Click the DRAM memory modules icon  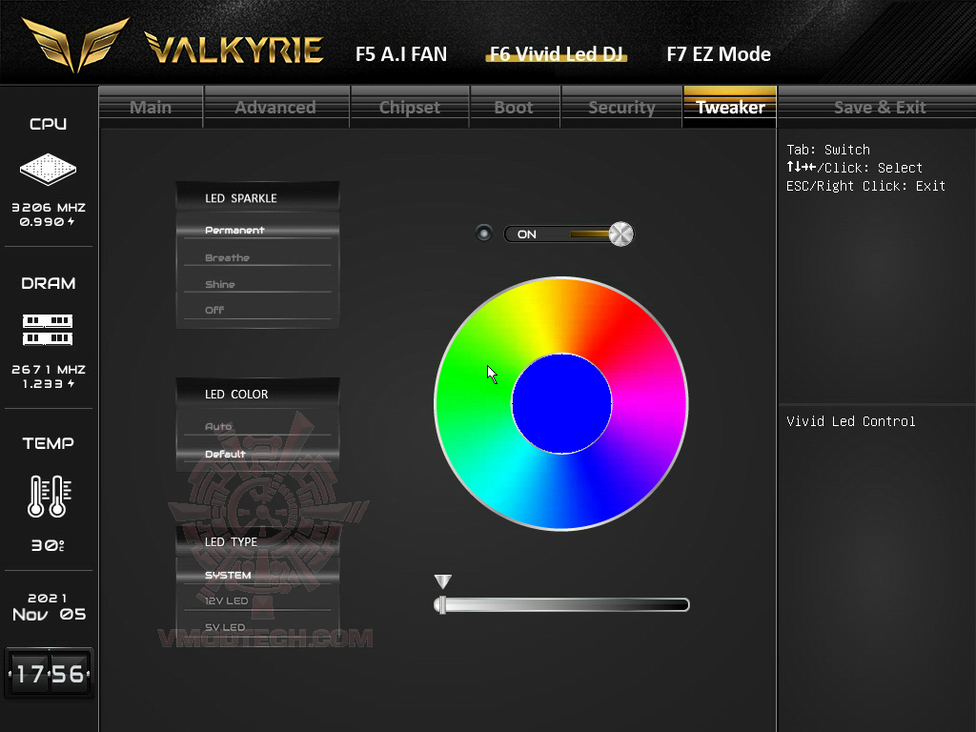click(x=48, y=330)
